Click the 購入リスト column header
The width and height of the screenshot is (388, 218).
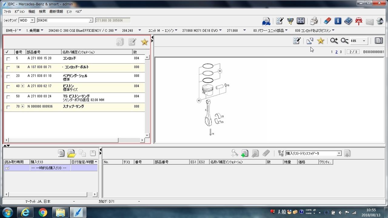[50, 162]
